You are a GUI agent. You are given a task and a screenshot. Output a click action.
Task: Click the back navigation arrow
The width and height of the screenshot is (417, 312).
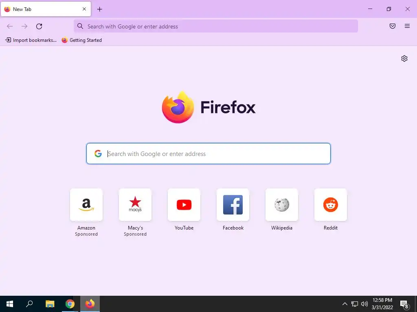coord(10,26)
